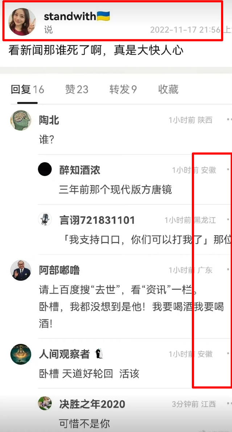This screenshot has height=432, width=232.
Task: Switch to the 赞 23 tab
Action: pyautogui.click(x=77, y=90)
